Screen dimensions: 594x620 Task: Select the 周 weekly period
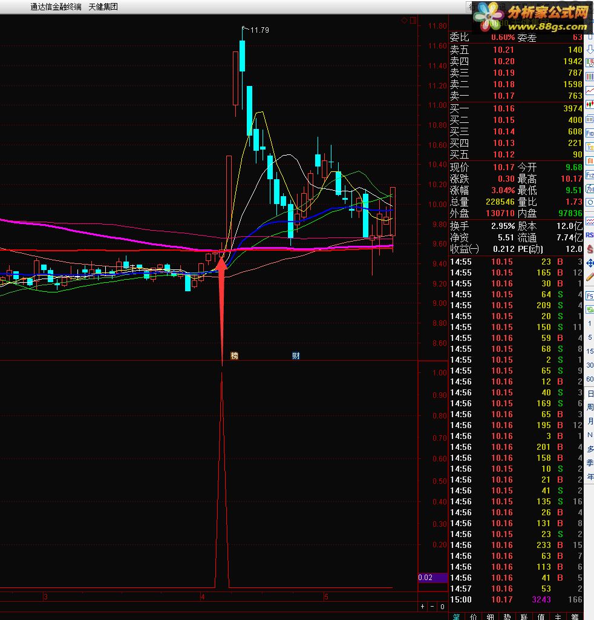590,407
